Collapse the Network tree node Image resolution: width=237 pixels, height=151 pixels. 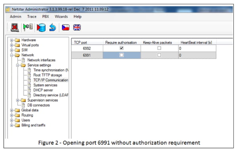11,55
